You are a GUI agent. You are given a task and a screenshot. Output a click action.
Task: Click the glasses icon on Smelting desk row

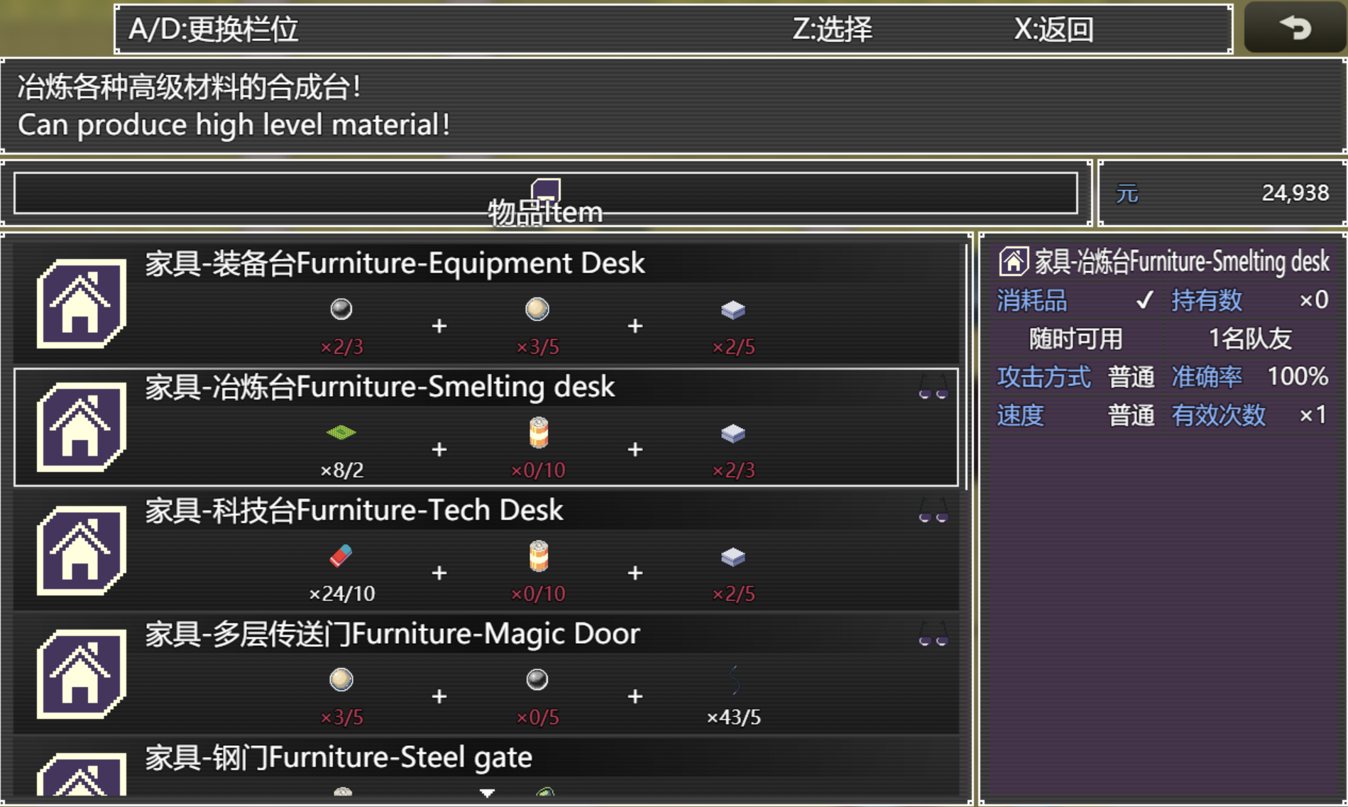tap(933, 388)
